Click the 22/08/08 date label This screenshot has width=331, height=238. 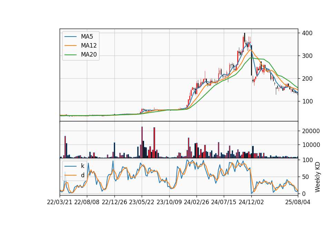(87, 202)
